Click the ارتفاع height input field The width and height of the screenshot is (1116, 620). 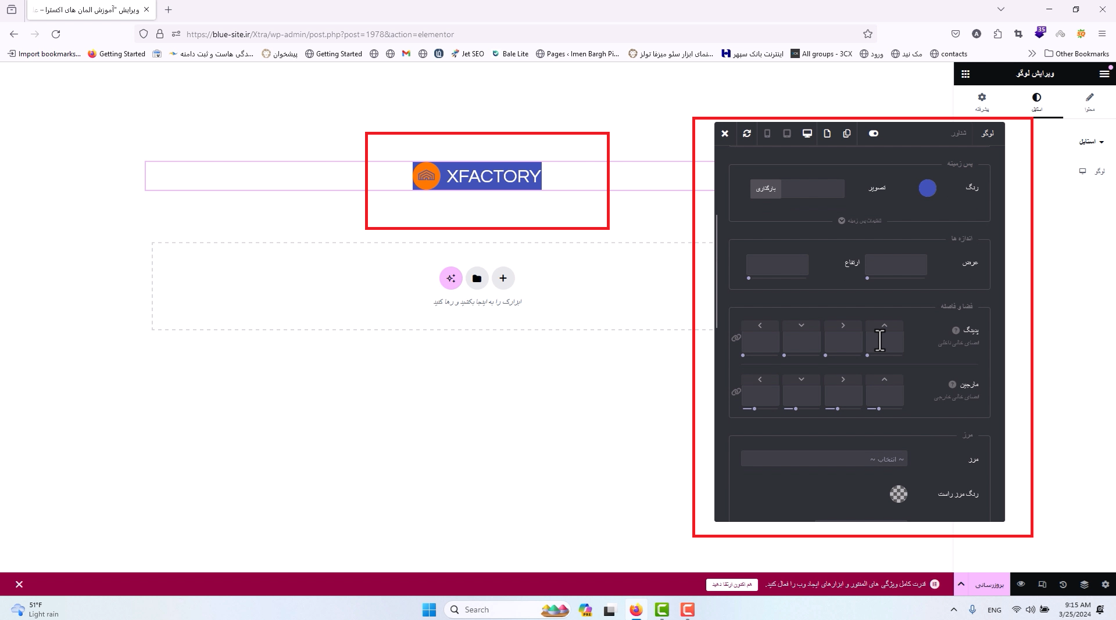(x=777, y=264)
